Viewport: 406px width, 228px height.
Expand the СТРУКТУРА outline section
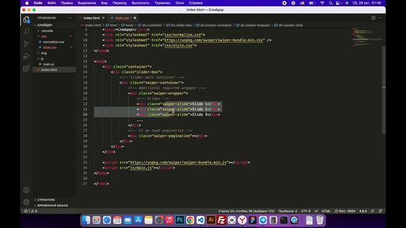[46, 200]
